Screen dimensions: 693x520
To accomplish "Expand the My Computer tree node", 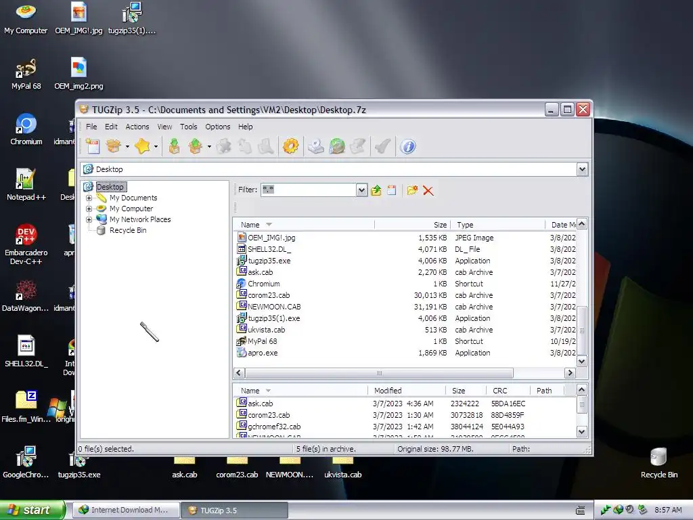I will pyautogui.click(x=89, y=209).
